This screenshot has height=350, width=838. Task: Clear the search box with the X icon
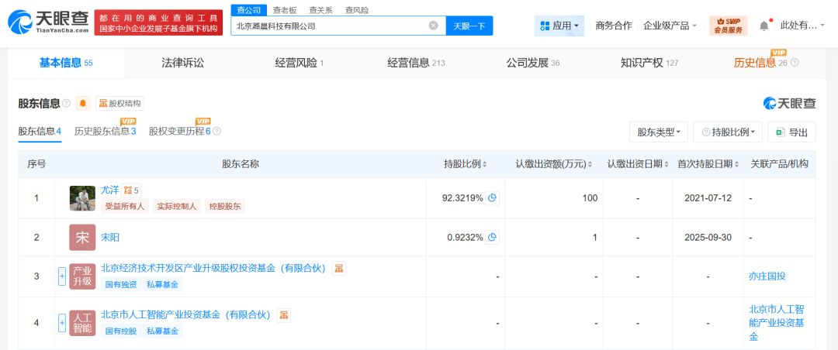434,26
